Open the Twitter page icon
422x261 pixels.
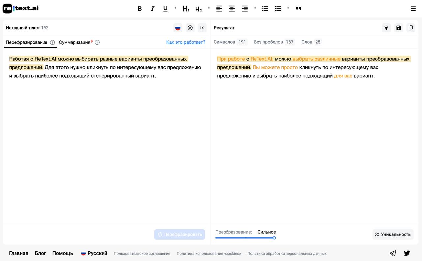pos(407,253)
